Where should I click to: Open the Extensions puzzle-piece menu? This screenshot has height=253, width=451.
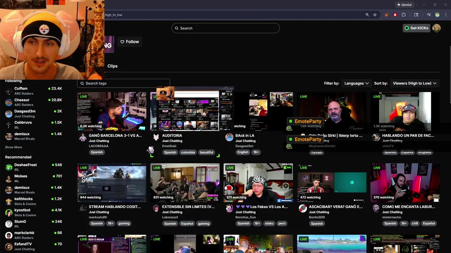point(404,15)
